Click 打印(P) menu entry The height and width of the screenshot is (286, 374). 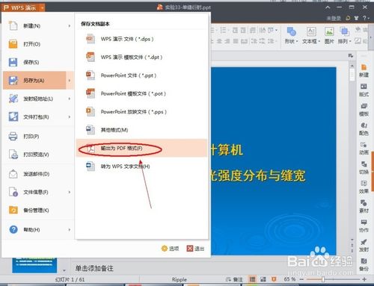pos(37,137)
